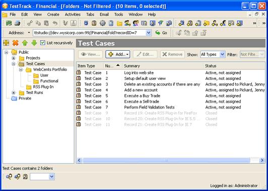Open the Edit menu
Image resolution: width=268 pixels, height=191 pixels.
pyautogui.click(x=25, y=15)
